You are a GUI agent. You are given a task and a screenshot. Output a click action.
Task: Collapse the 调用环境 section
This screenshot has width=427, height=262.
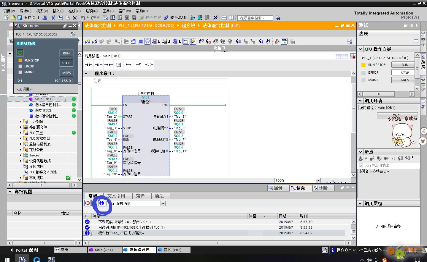point(360,101)
